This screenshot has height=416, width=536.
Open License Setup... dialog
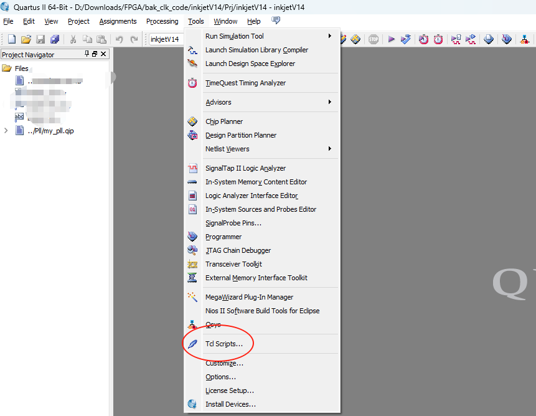(262, 390)
